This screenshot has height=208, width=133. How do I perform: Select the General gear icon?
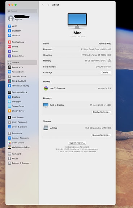coord(9,63)
